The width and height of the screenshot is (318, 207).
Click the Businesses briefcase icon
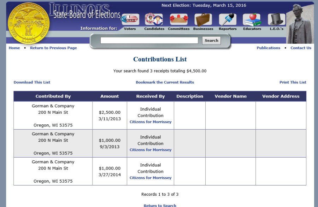[x=203, y=19]
